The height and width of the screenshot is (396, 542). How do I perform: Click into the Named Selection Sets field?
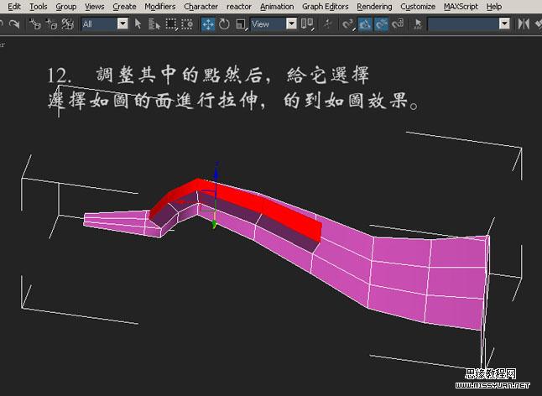463,23
